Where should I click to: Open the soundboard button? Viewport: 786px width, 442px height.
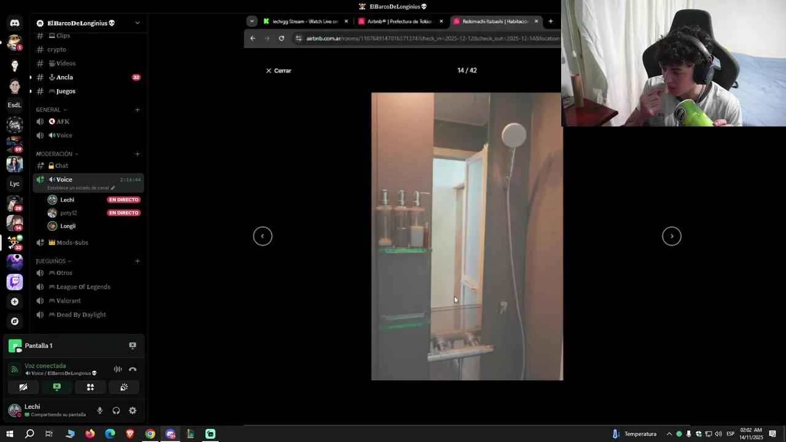124,387
